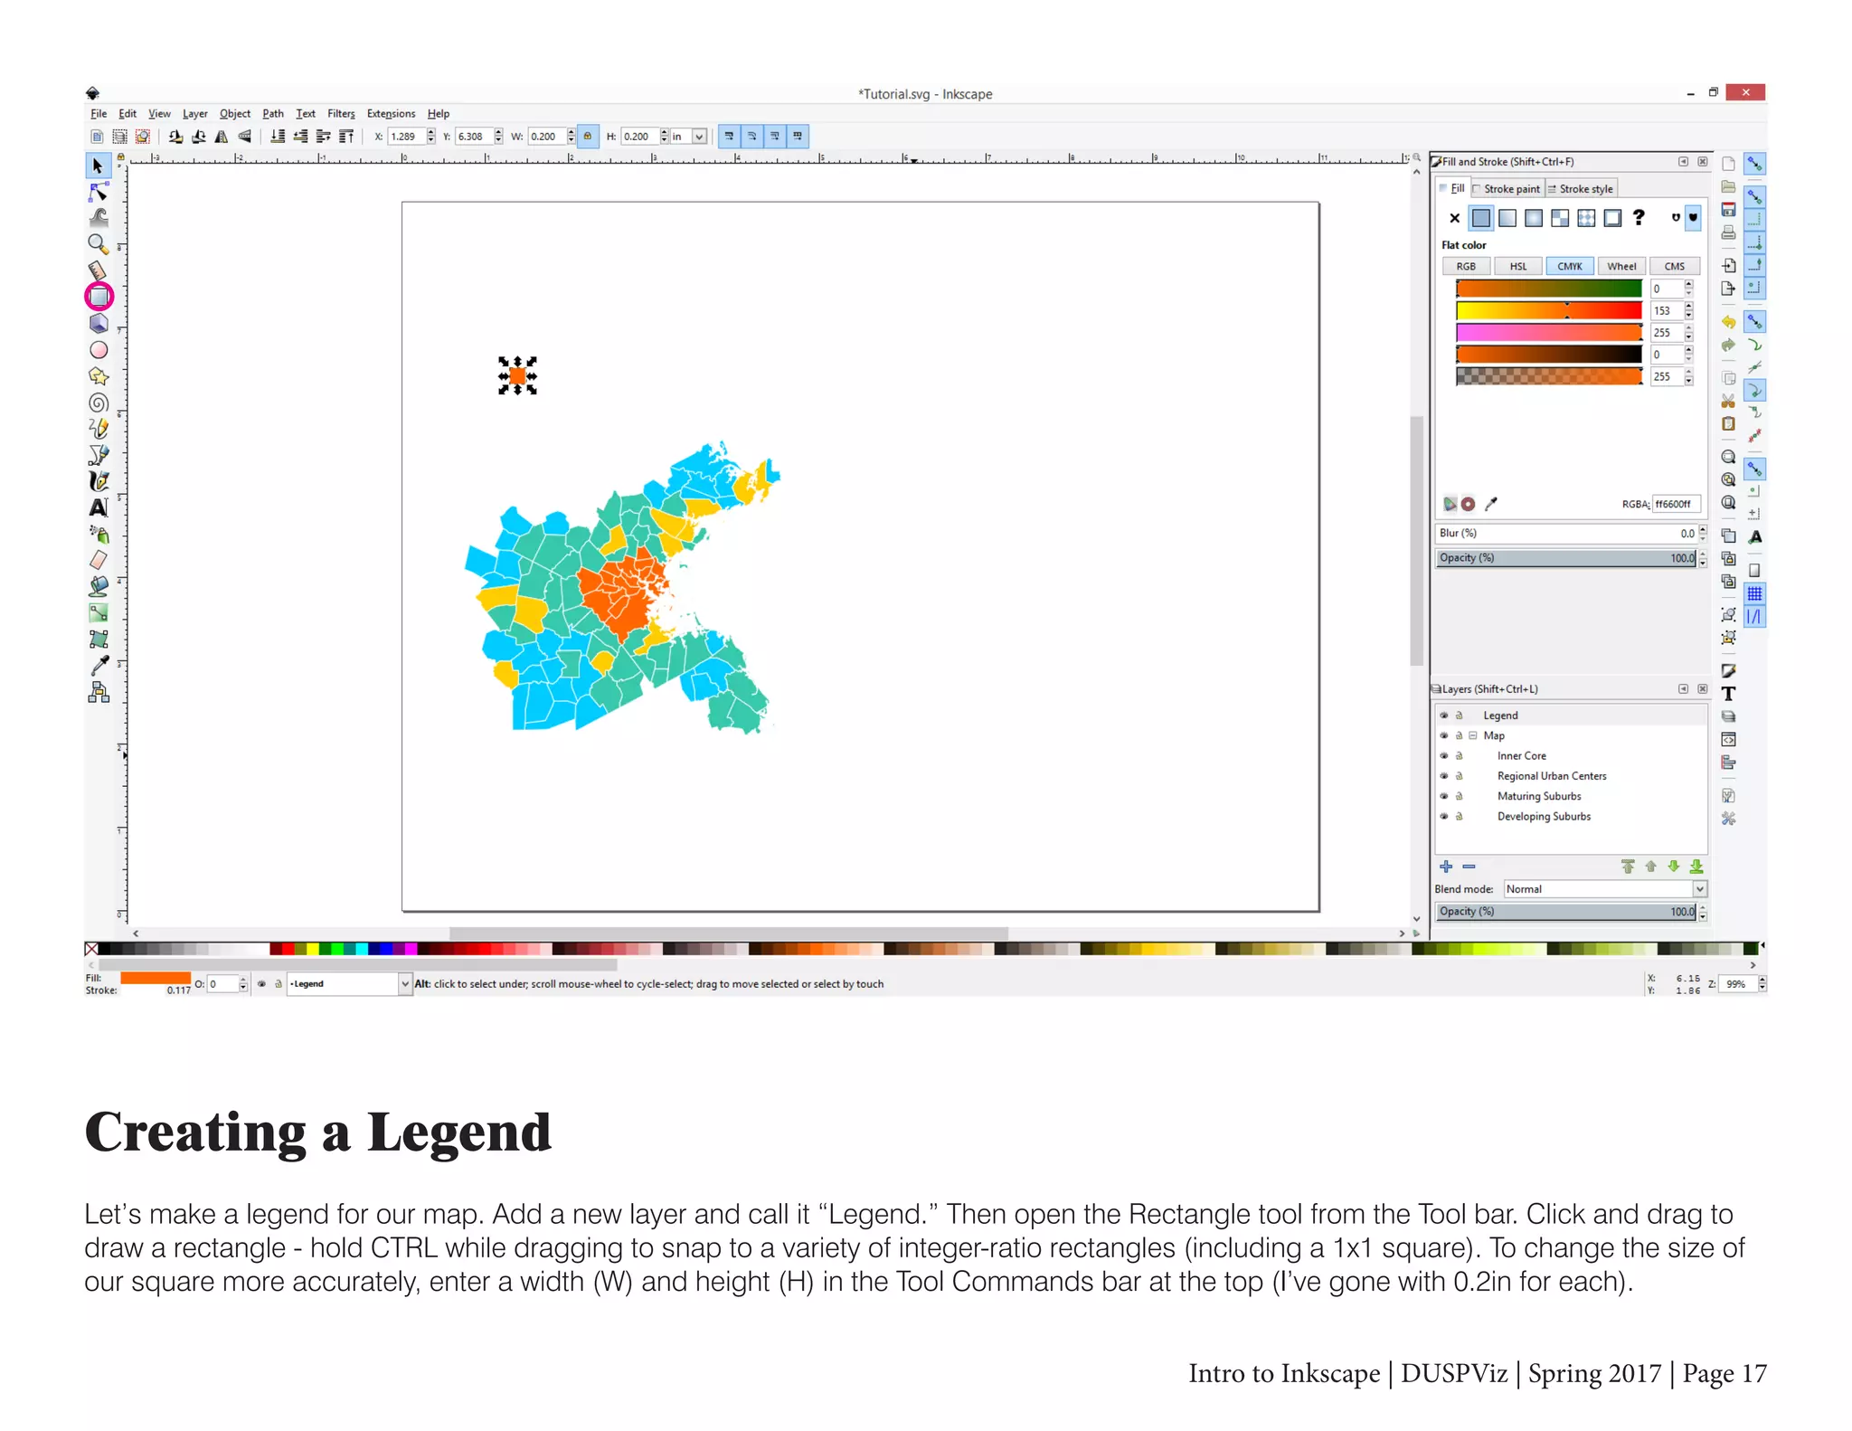Image resolution: width=1852 pixels, height=1431 pixels.
Task: Open the XML editor icon
Action: point(1728,739)
